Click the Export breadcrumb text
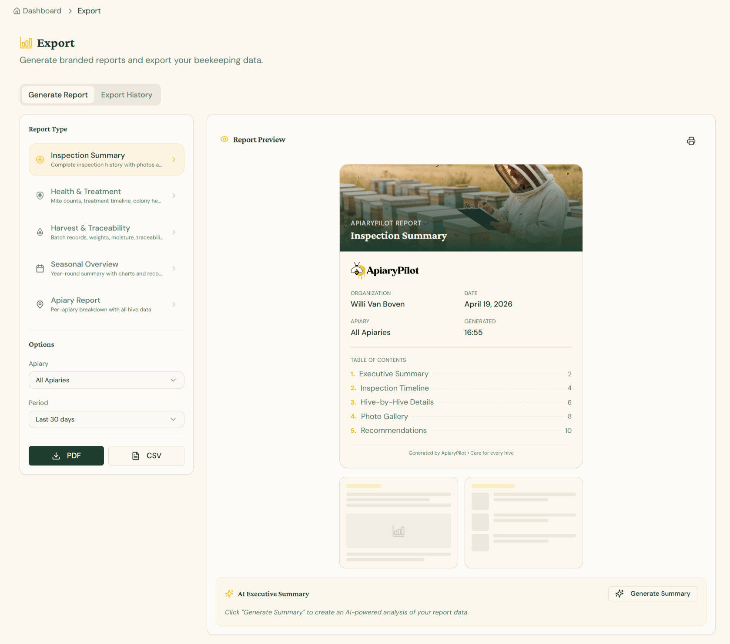The height and width of the screenshot is (644, 730). 89,11
